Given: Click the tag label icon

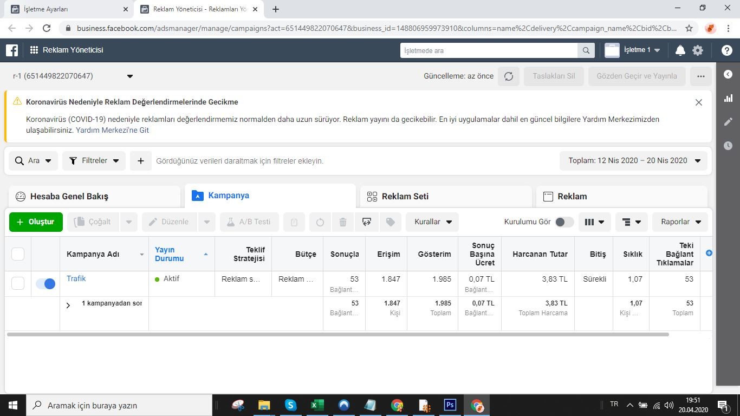Looking at the screenshot, I should click(x=390, y=222).
